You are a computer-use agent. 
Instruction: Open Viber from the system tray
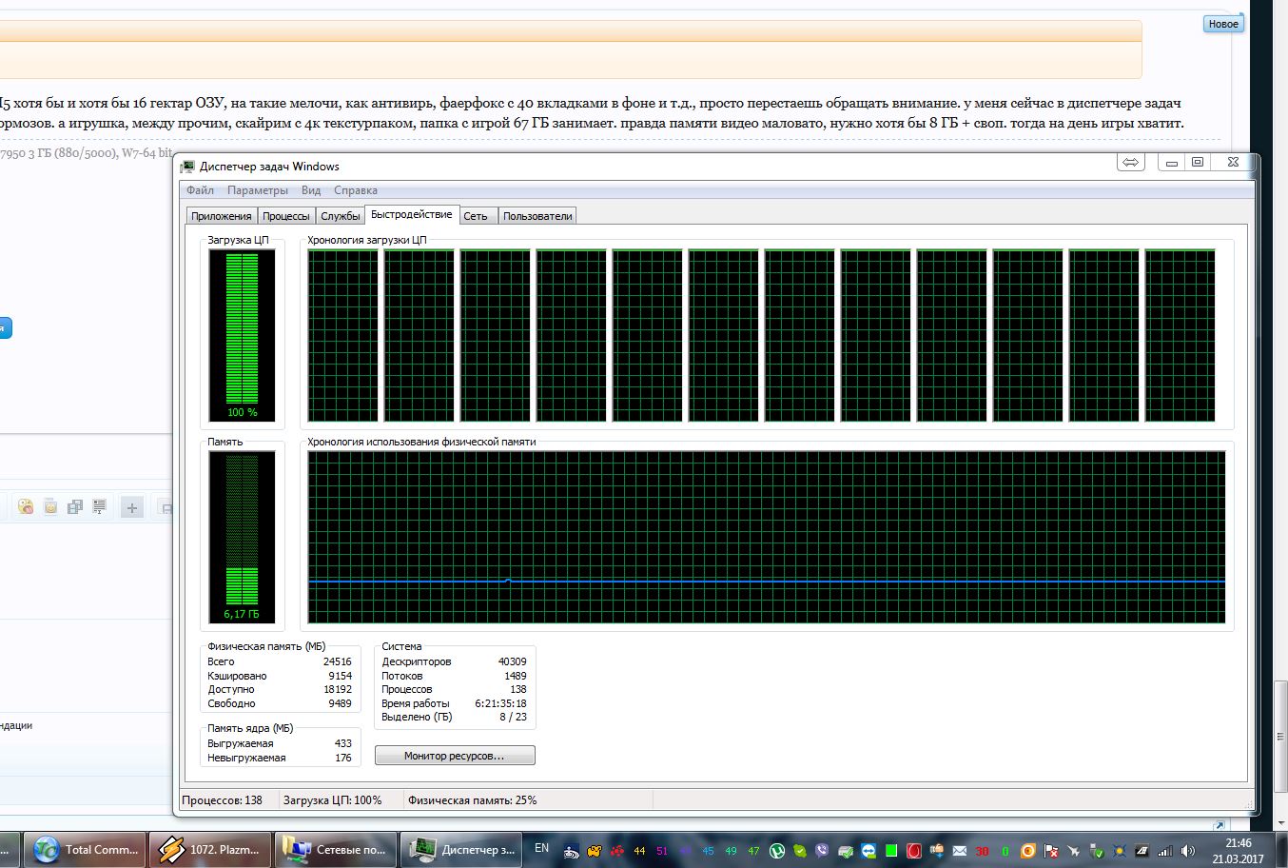822,851
